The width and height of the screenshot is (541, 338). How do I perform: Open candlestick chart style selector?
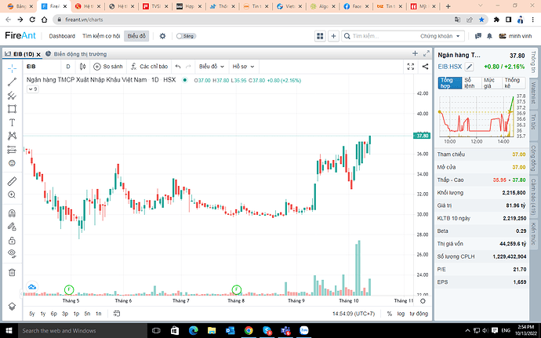82,67
